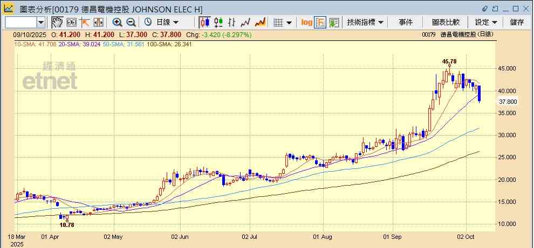Toggle the highlighted legend display icon
The height and width of the screenshot is (248, 534).
[320, 22]
